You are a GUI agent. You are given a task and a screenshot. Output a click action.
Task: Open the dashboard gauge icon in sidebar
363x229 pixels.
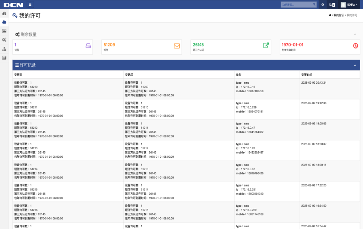[4, 13]
